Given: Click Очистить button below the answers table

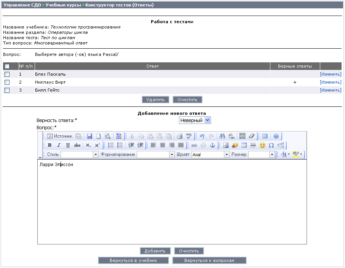Looking at the screenshot, I should coord(187,100).
